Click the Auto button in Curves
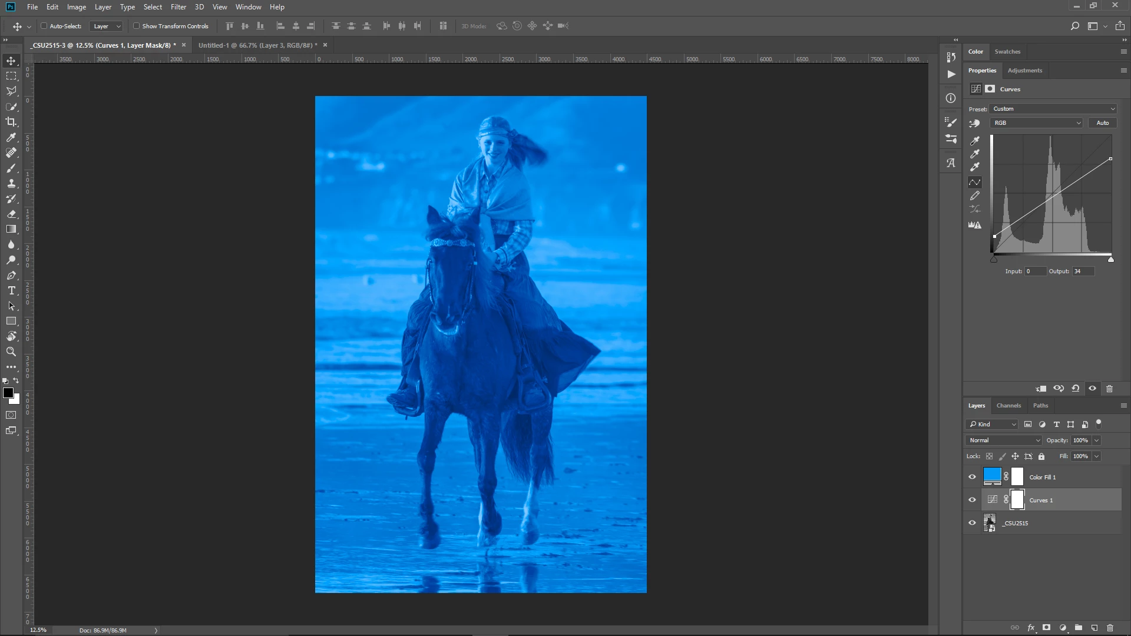Viewport: 1131px width, 636px height. [x=1103, y=123]
